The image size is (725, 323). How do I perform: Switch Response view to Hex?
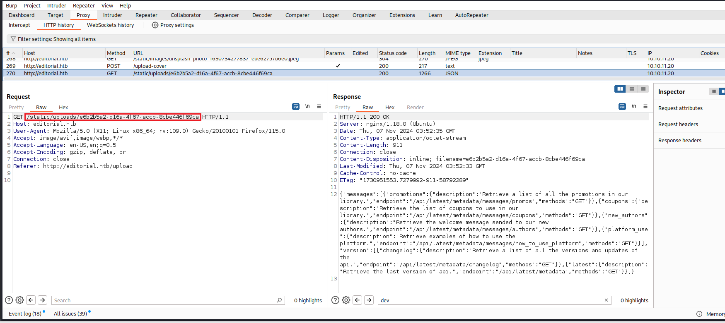pyautogui.click(x=390, y=107)
